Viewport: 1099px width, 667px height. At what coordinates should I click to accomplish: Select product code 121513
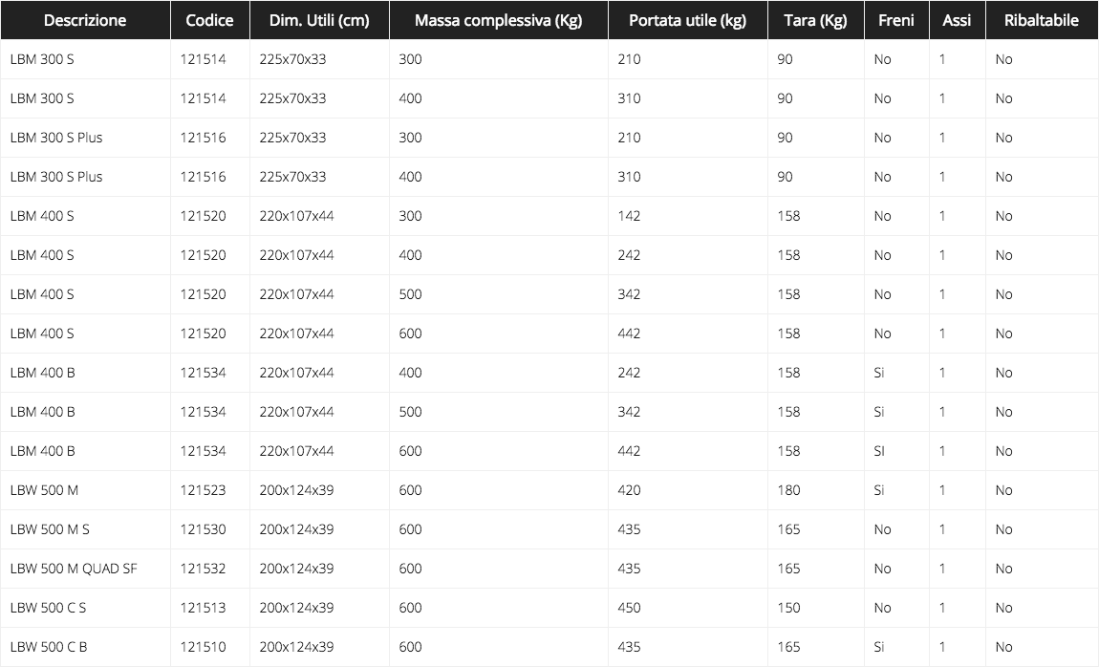[203, 608]
